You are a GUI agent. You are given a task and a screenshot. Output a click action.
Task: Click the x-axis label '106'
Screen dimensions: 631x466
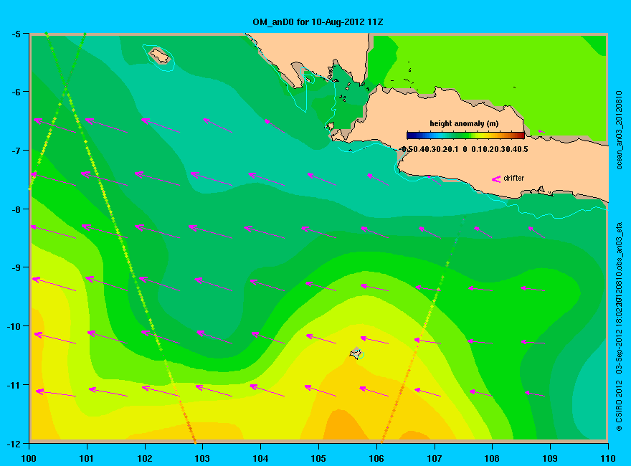[376, 458]
